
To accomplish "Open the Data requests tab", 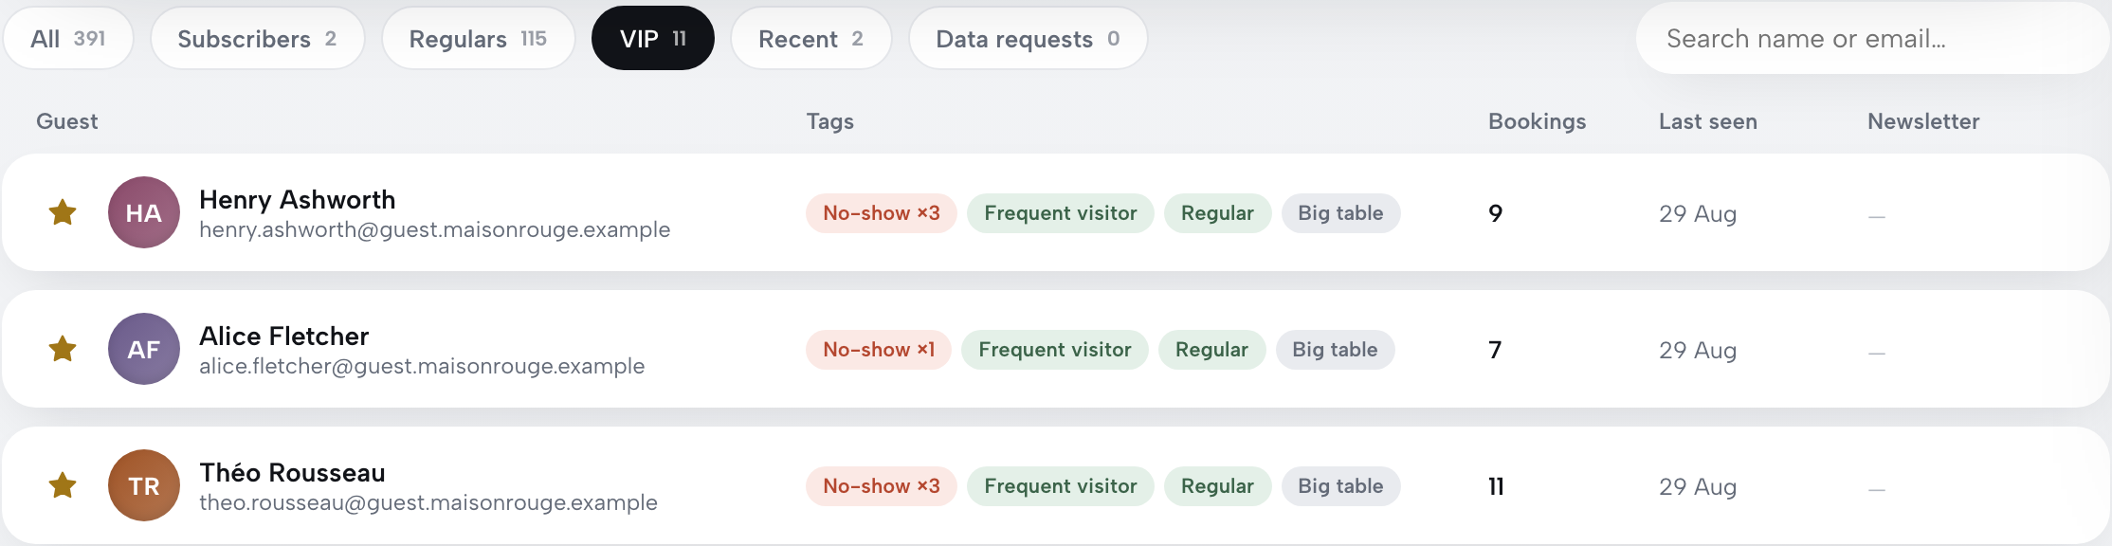I will pyautogui.click(x=1029, y=38).
